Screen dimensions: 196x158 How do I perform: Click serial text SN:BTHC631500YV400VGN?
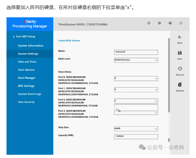point(73,94)
